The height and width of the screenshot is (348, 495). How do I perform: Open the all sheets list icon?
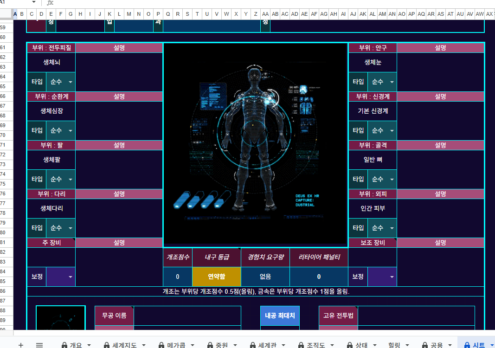39,345
